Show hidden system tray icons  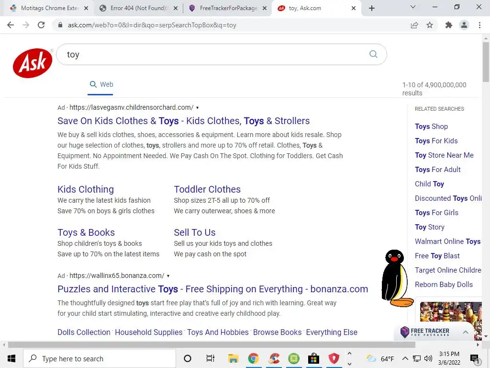405,358
